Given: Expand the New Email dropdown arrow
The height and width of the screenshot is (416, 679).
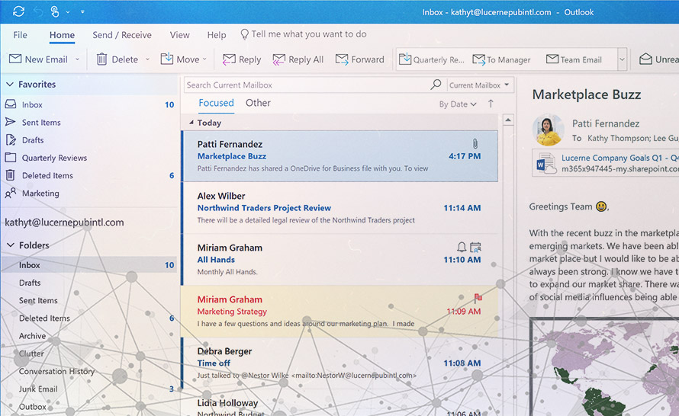Looking at the screenshot, I should [78, 59].
